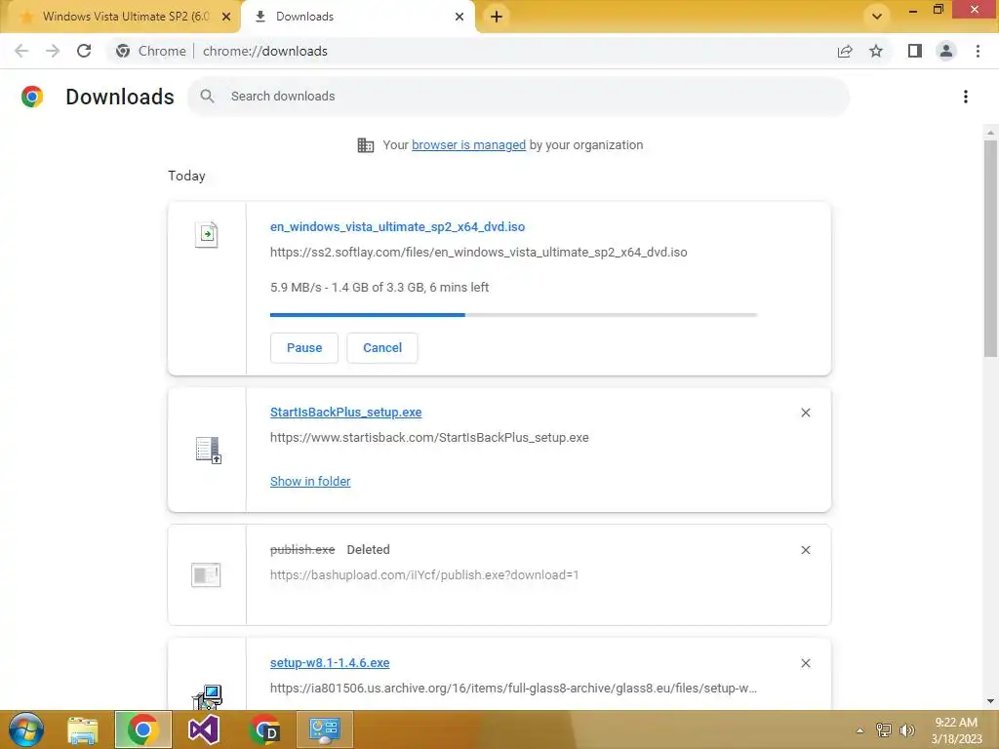The image size is (999, 749).
Task: Open the Chrome main three-dot menu
Action: click(978, 51)
